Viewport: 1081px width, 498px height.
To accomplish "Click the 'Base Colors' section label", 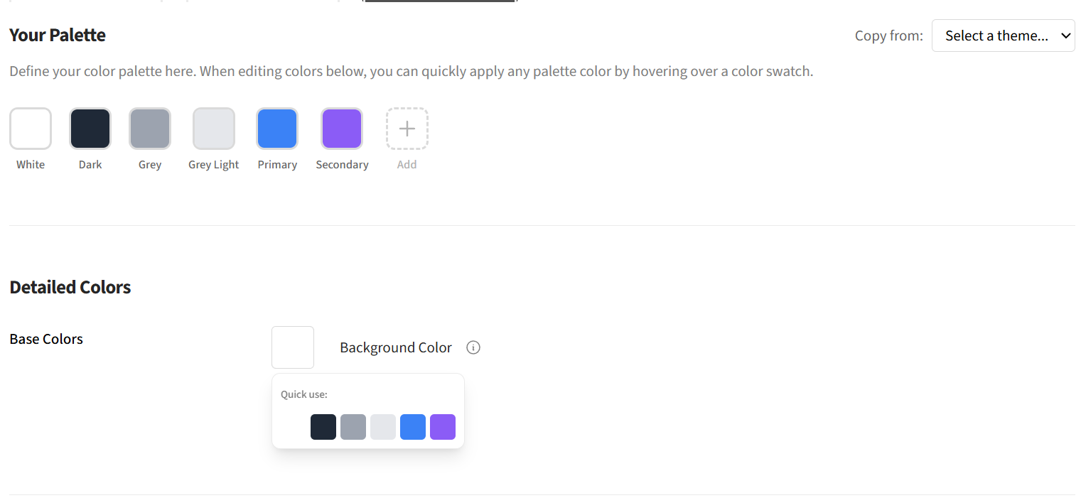I will (x=46, y=339).
